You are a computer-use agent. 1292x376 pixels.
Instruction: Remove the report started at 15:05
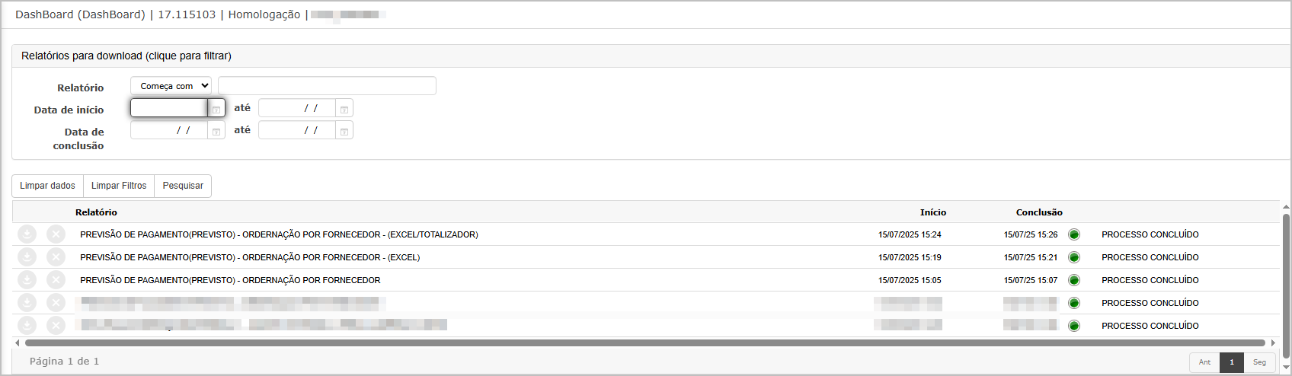[56, 280]
